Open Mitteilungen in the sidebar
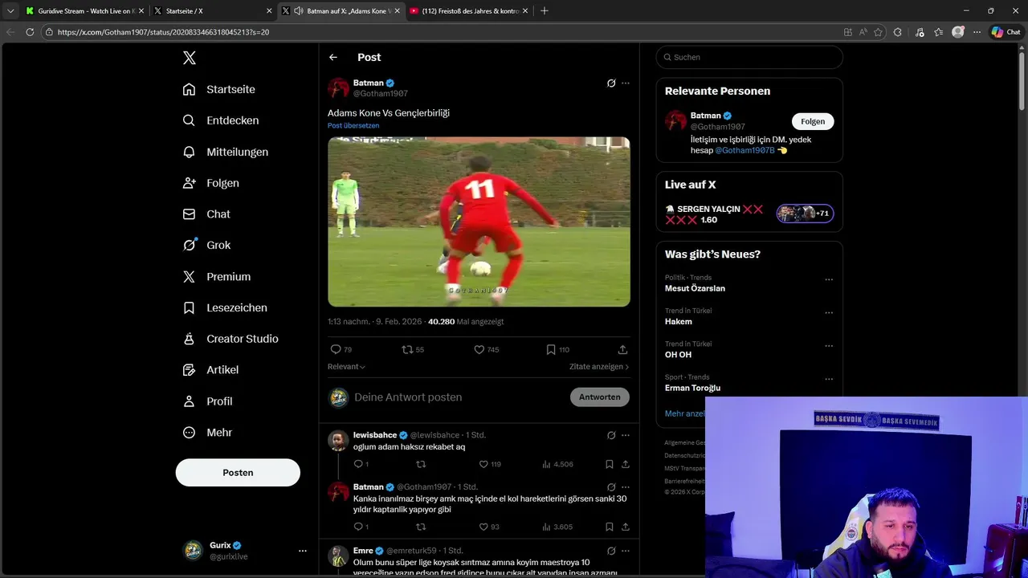 click(x=225, y=152)
